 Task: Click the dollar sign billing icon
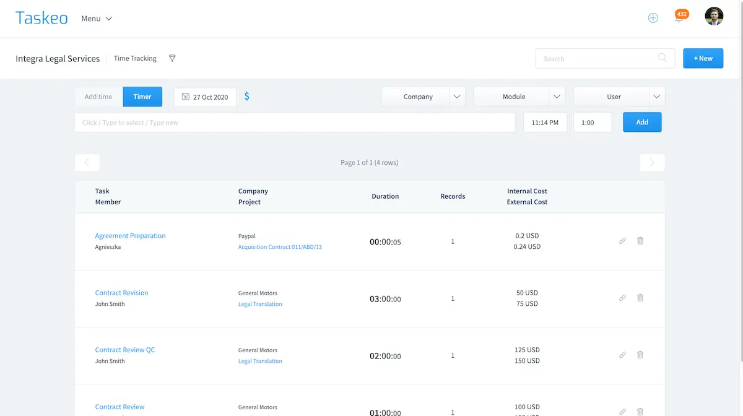[x=247, y=97]
